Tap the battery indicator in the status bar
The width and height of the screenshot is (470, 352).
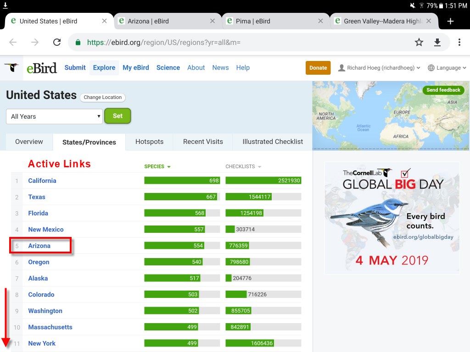point(441,5)
